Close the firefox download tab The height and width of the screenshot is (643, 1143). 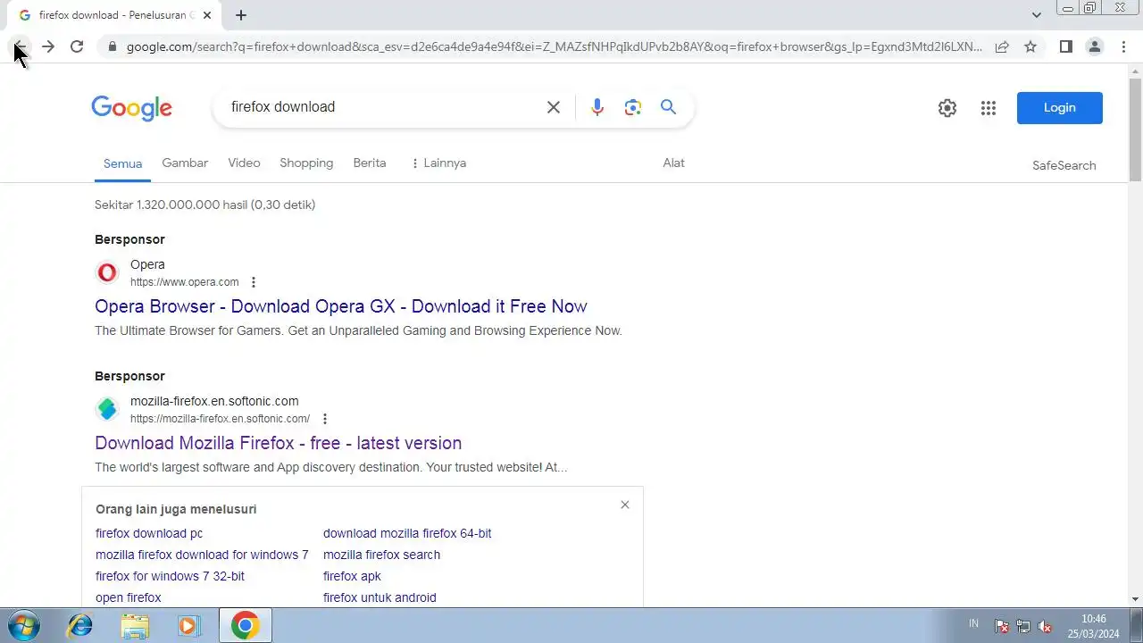pyautogui.click(x=207, y=15)
